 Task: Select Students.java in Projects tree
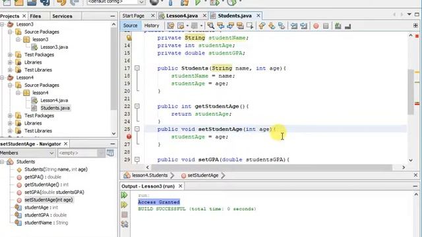click(x=55, y=108)
